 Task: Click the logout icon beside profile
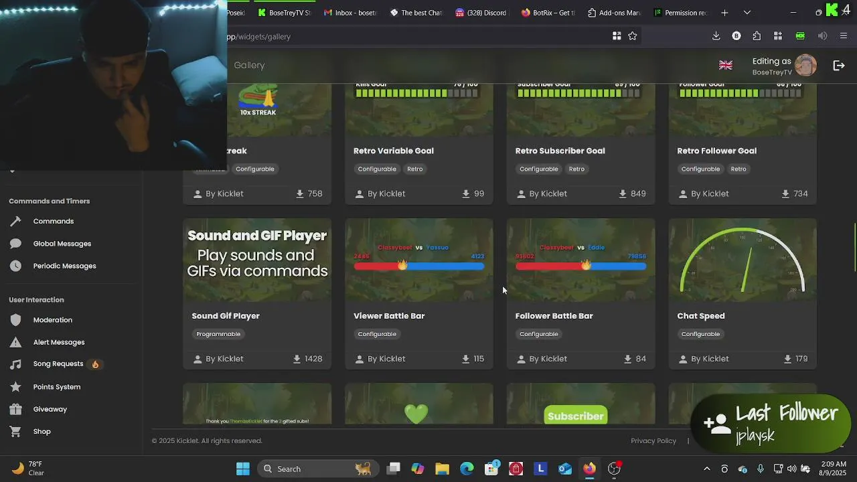839,65
